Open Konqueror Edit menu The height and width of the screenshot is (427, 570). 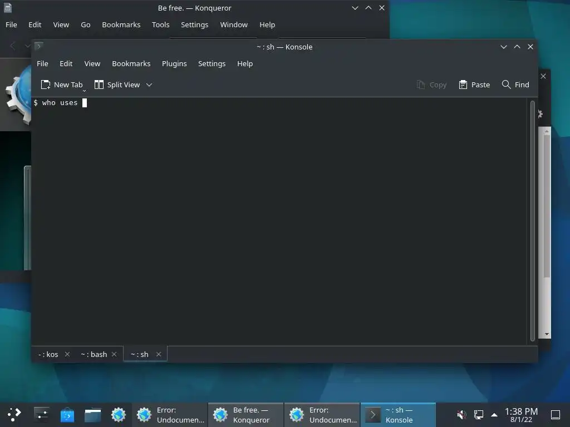pos(35,24)
